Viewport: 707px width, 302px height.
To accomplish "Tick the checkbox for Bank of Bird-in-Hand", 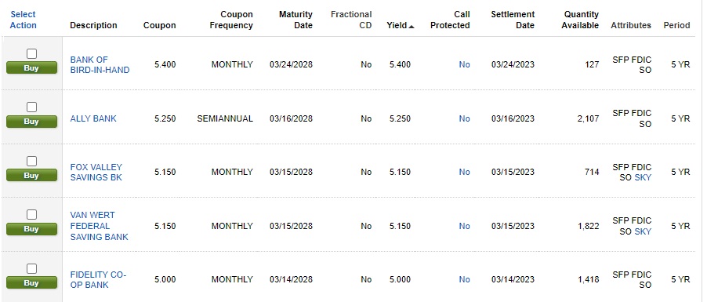I will [31, 54].
